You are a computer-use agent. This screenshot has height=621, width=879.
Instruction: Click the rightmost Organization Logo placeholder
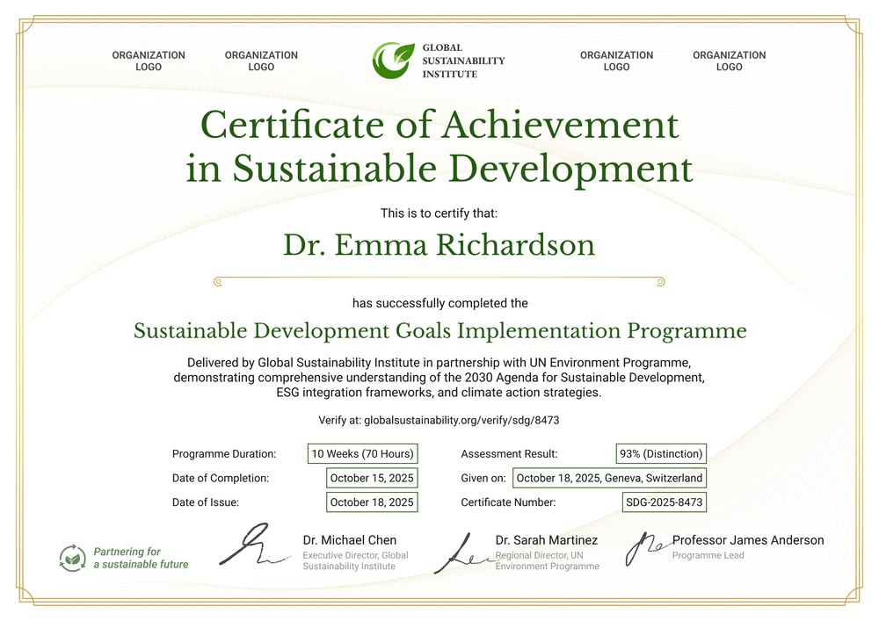(729, 61)
